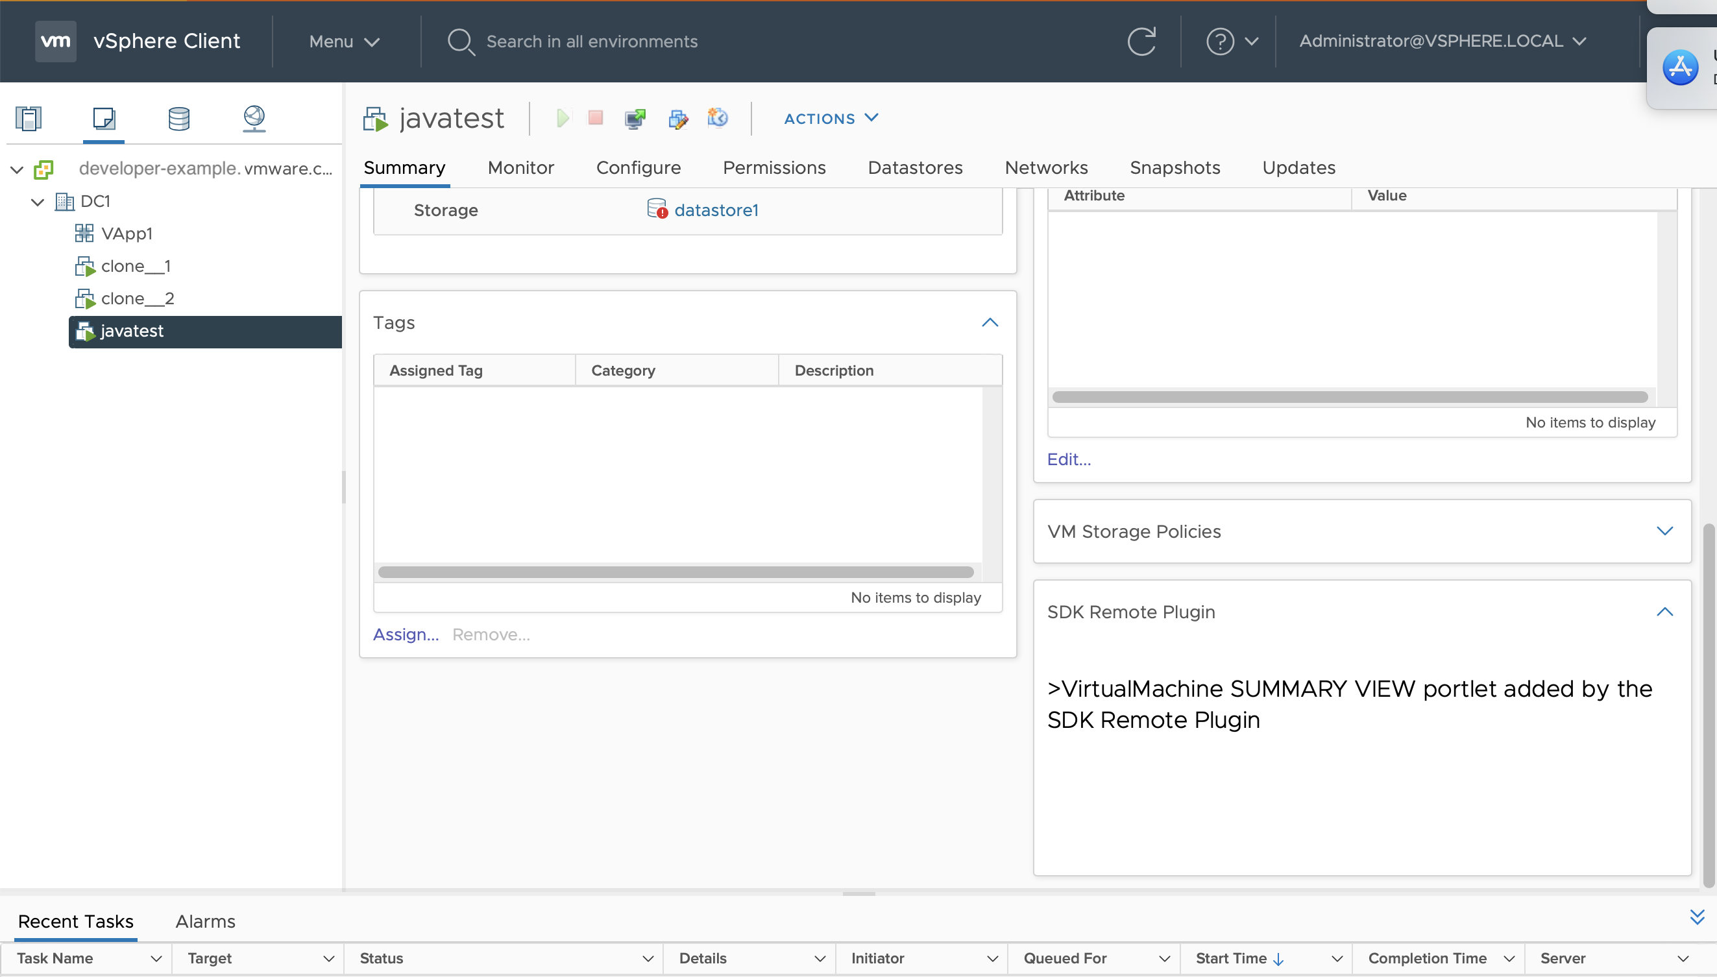Image resolution: width=1717 pixels, height=977 pixels.
Task: Open the help question mark menu
Action: [x=1232, y=42]
